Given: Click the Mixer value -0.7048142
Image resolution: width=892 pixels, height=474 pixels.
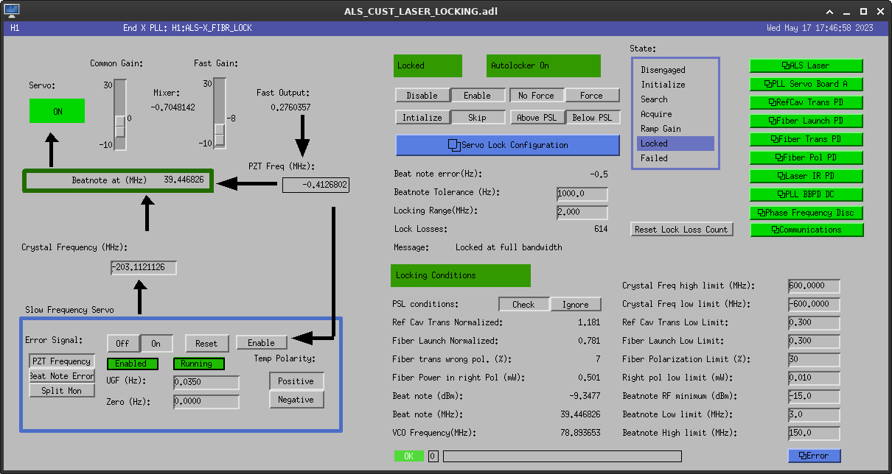Looking at the screenshot, I should click(173, 107).
